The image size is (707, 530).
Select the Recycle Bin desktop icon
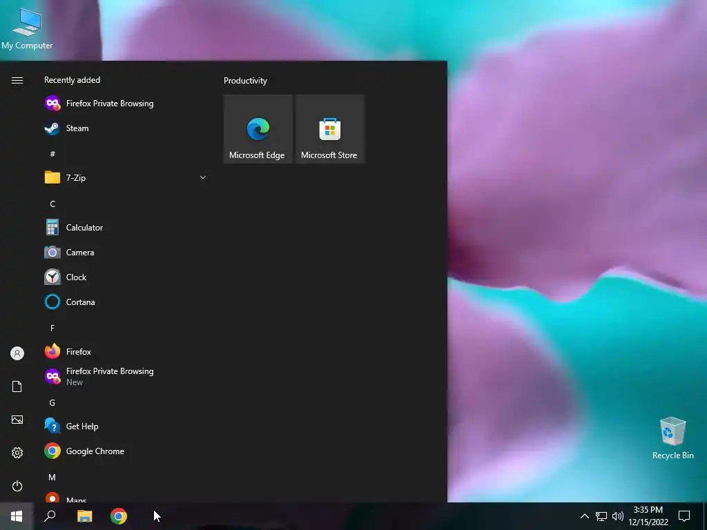tap(672, 438)
